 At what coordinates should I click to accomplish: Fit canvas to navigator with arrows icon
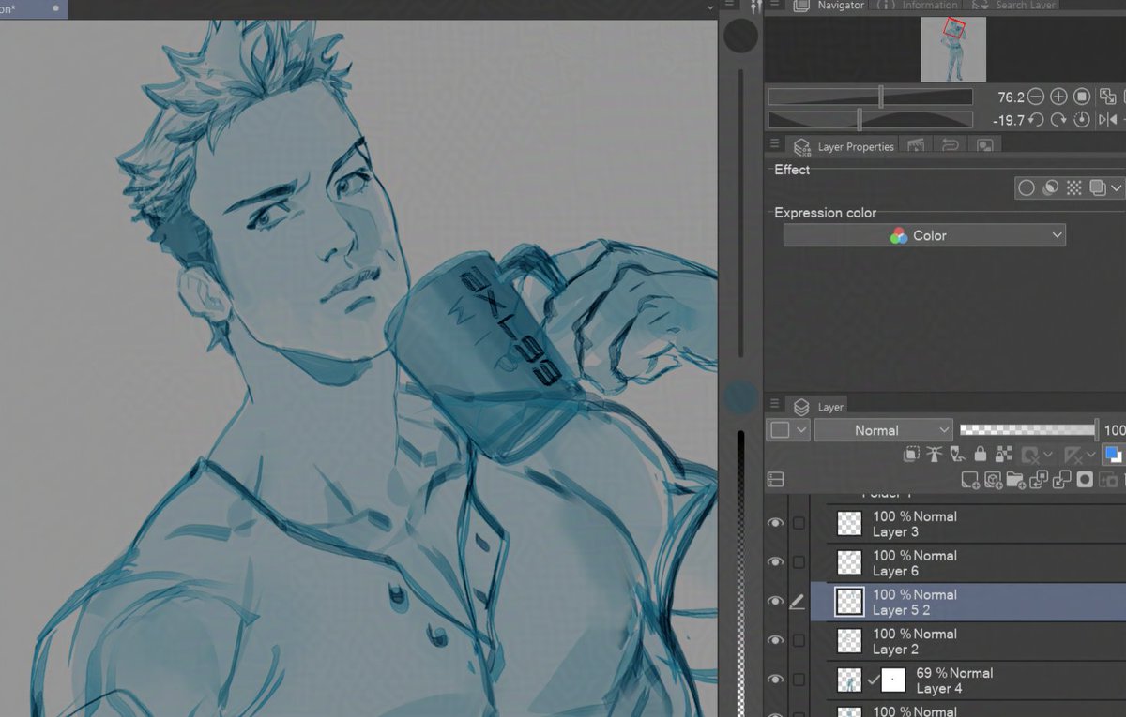coord(1108,97)
